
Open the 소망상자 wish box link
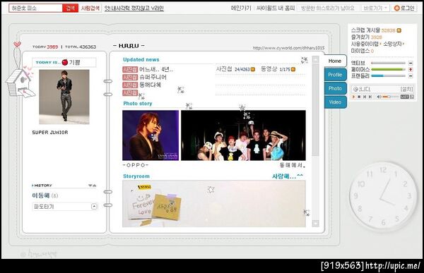394,44
